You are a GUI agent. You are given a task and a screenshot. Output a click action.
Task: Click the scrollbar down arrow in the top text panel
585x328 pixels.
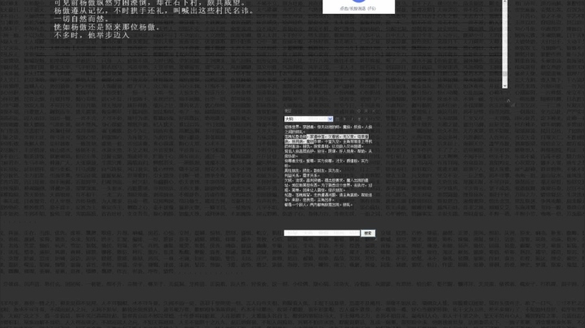tap(505, 86)
